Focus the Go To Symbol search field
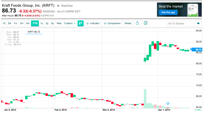 tap(181, 23)
